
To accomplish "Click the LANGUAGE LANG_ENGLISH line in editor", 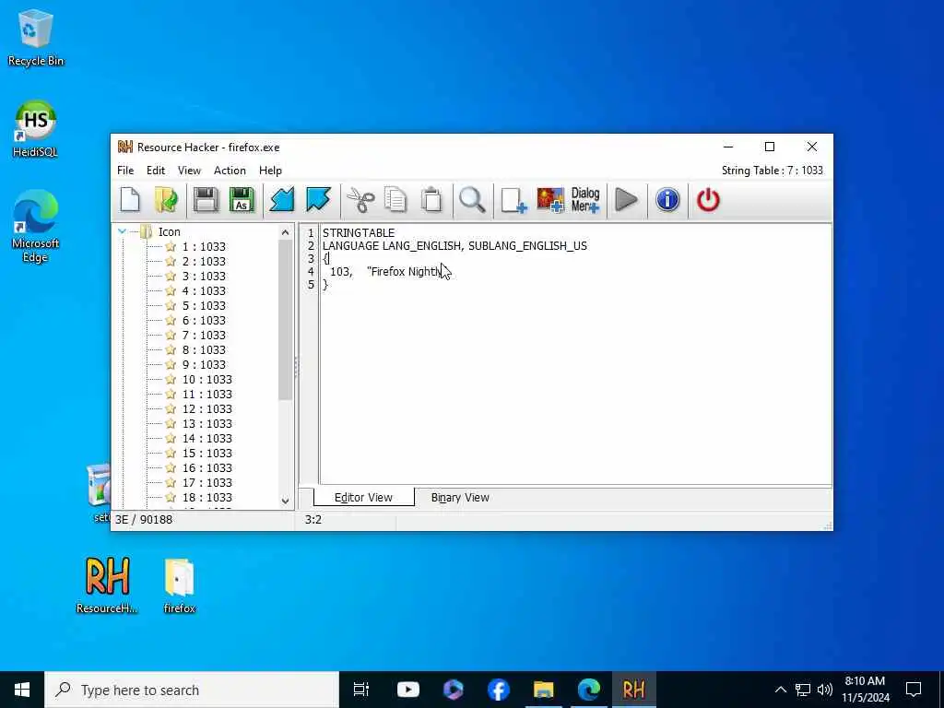I will coord(454,245).
